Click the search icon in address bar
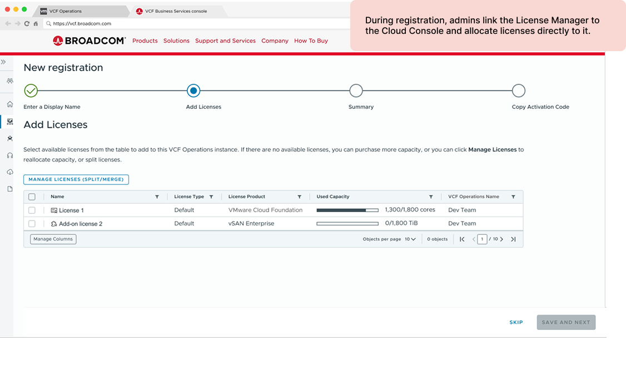 48,23
